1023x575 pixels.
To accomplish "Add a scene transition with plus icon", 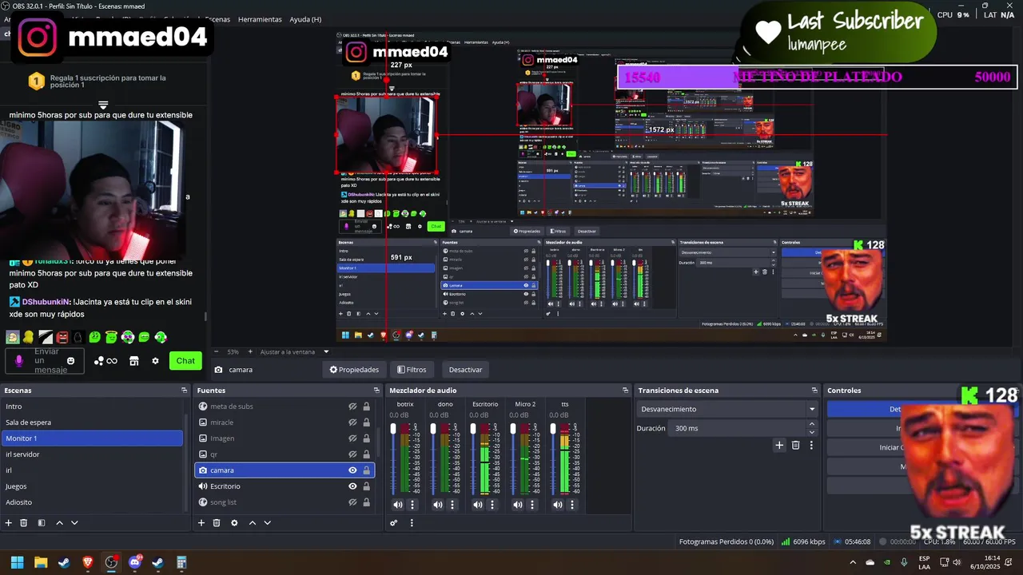I will [779, 446].
